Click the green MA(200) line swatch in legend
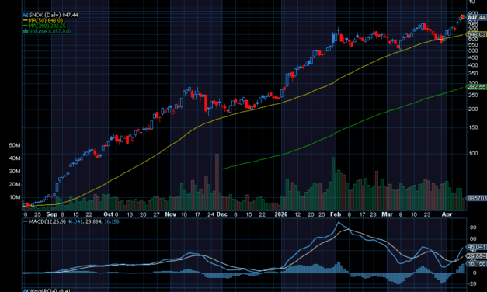Screen dimensions: 487x292 [26, 26]
